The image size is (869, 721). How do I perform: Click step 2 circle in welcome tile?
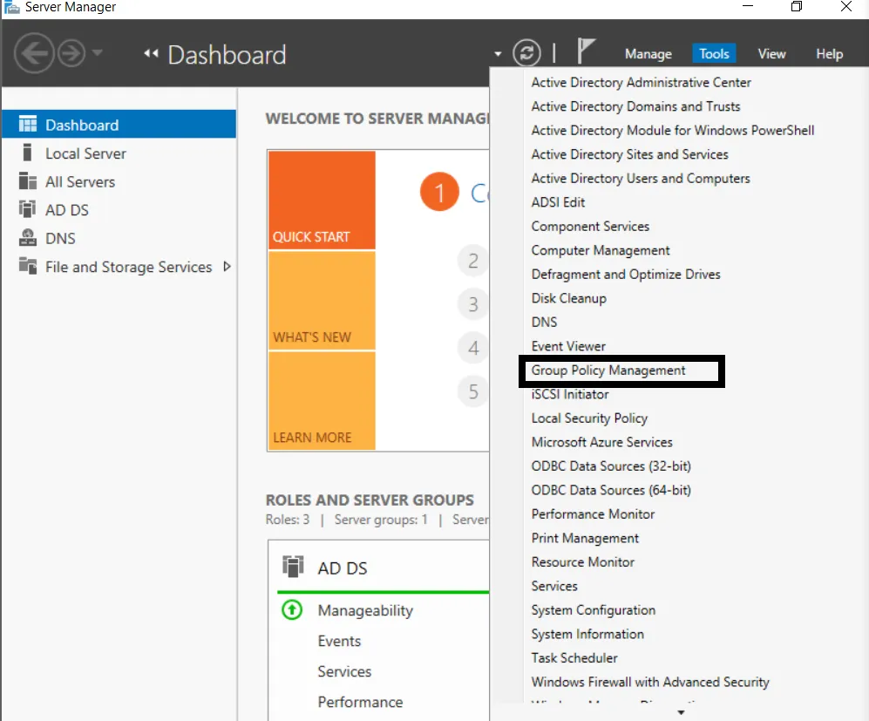coord(472,261)
